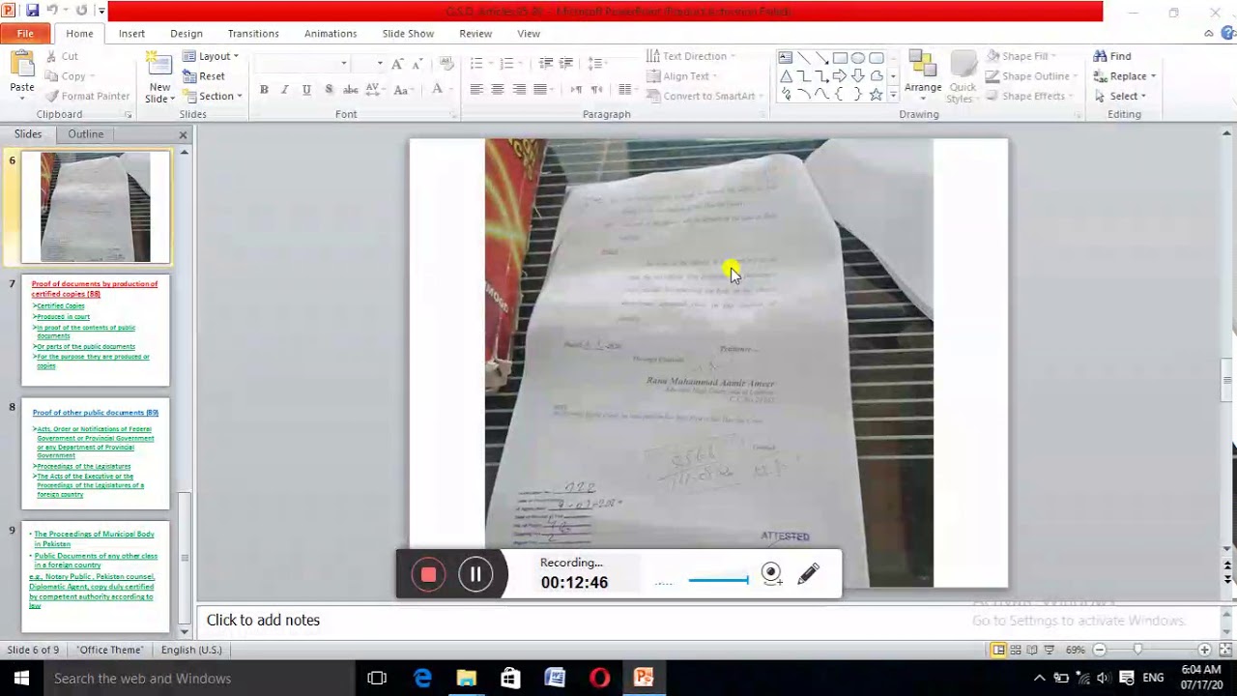Pick the Oval shape

pos(857,58)
